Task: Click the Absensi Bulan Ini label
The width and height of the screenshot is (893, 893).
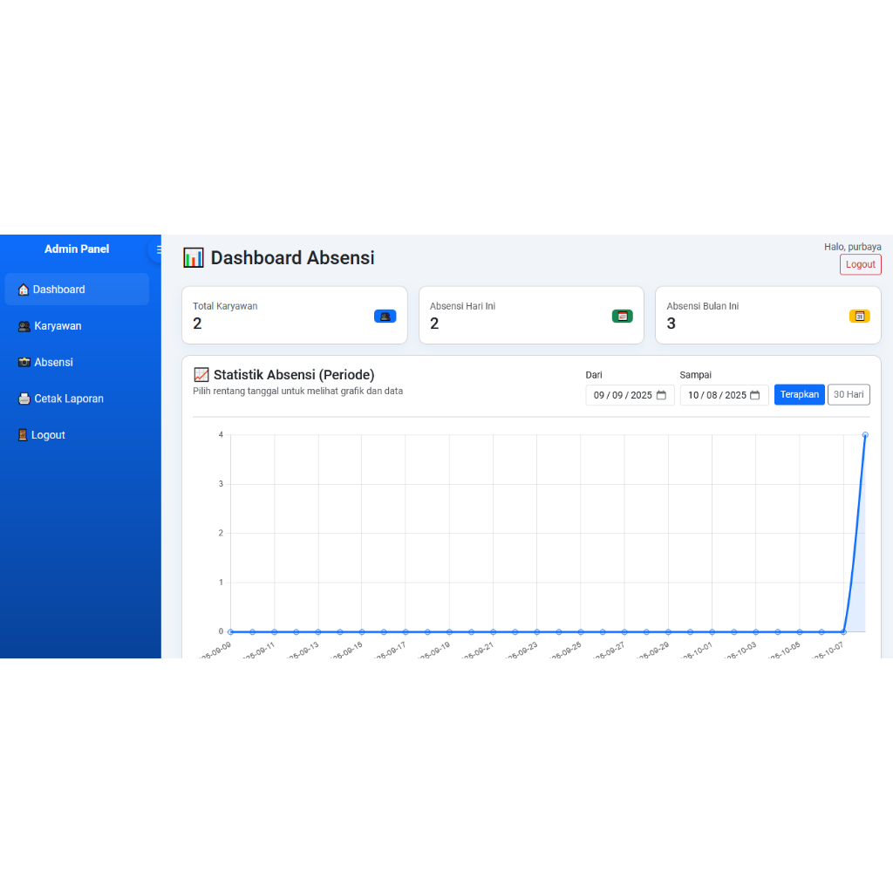Action: click(702, 306)
